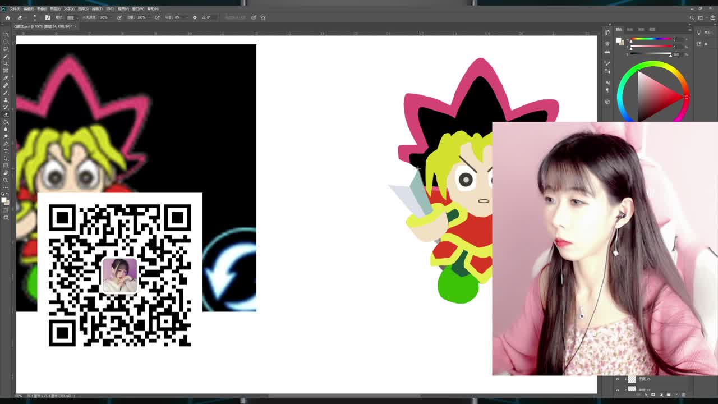Open the Select menu
Screen dimensions: 718x404
[82, 9]
